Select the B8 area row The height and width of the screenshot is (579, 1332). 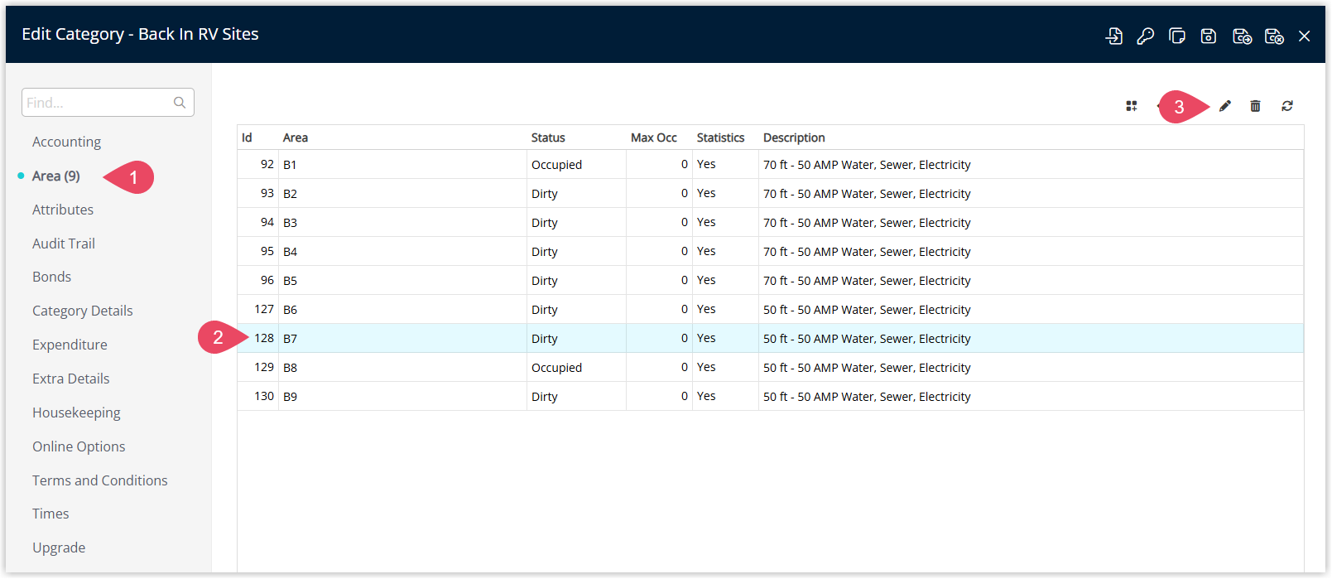click(770, 368)
